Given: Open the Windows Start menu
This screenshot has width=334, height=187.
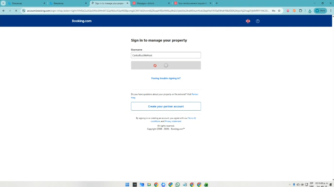Looking at the screenshot, I should point(127,184).
